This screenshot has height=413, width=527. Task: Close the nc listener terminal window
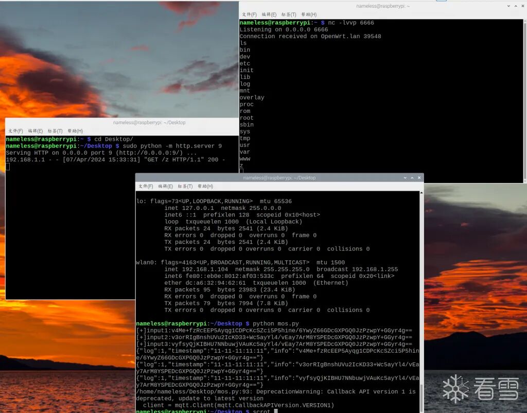pos(523,6)
